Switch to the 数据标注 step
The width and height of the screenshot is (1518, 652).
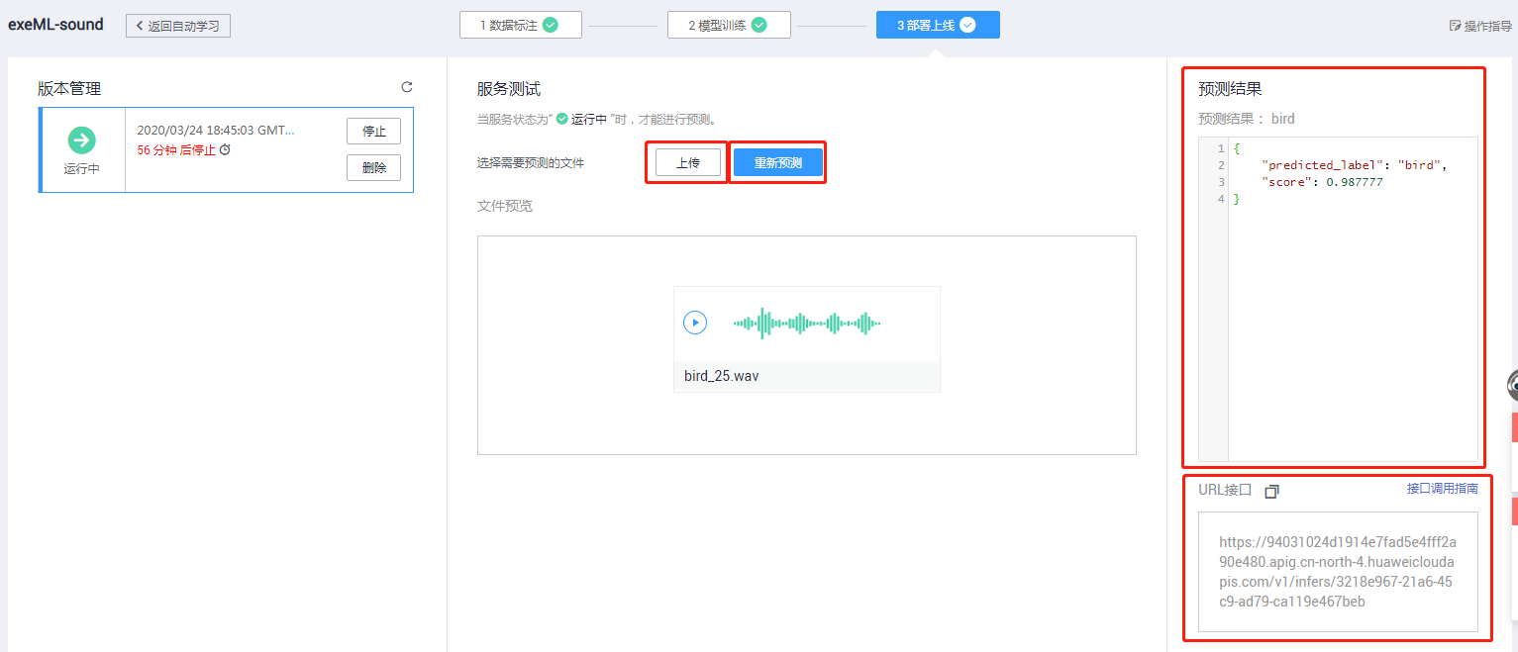[515, 24]
